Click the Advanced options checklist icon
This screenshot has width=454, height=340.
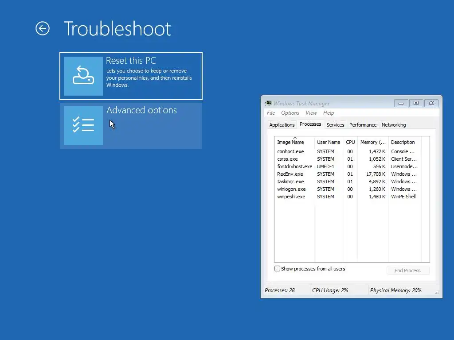(83, 126)
